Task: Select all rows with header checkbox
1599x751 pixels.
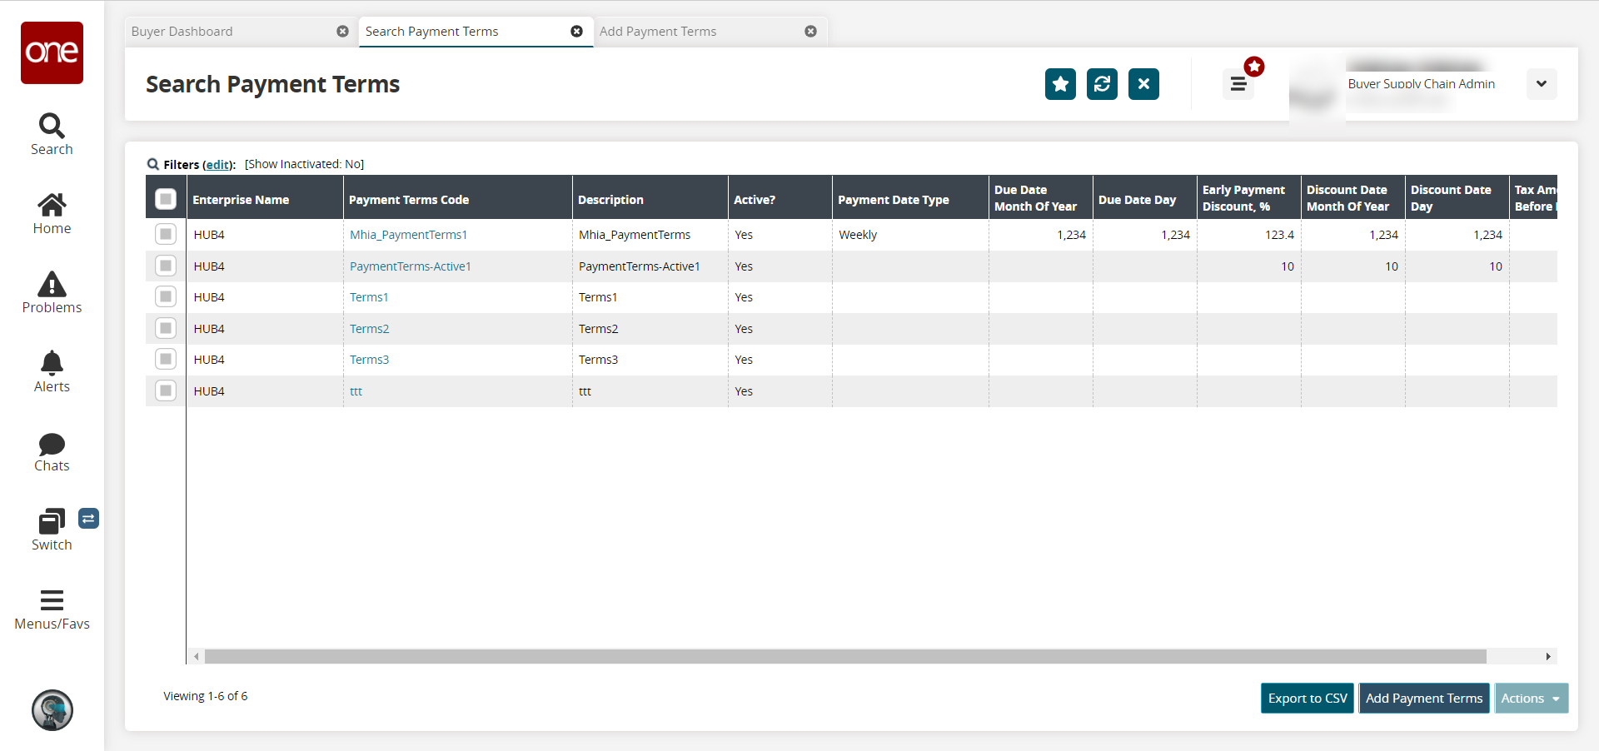Action: coord(166,199)
